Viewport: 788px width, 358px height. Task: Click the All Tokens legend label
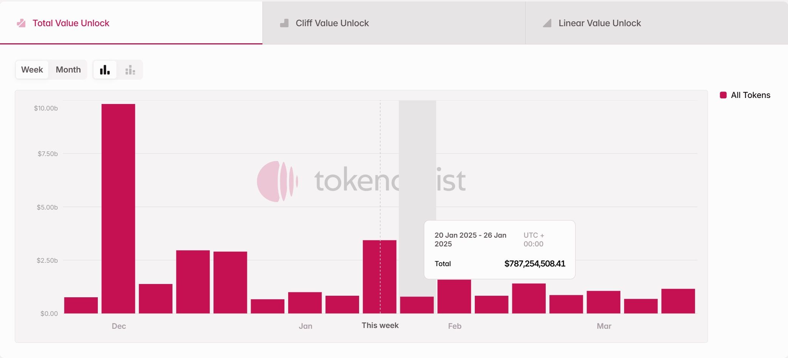750,95
